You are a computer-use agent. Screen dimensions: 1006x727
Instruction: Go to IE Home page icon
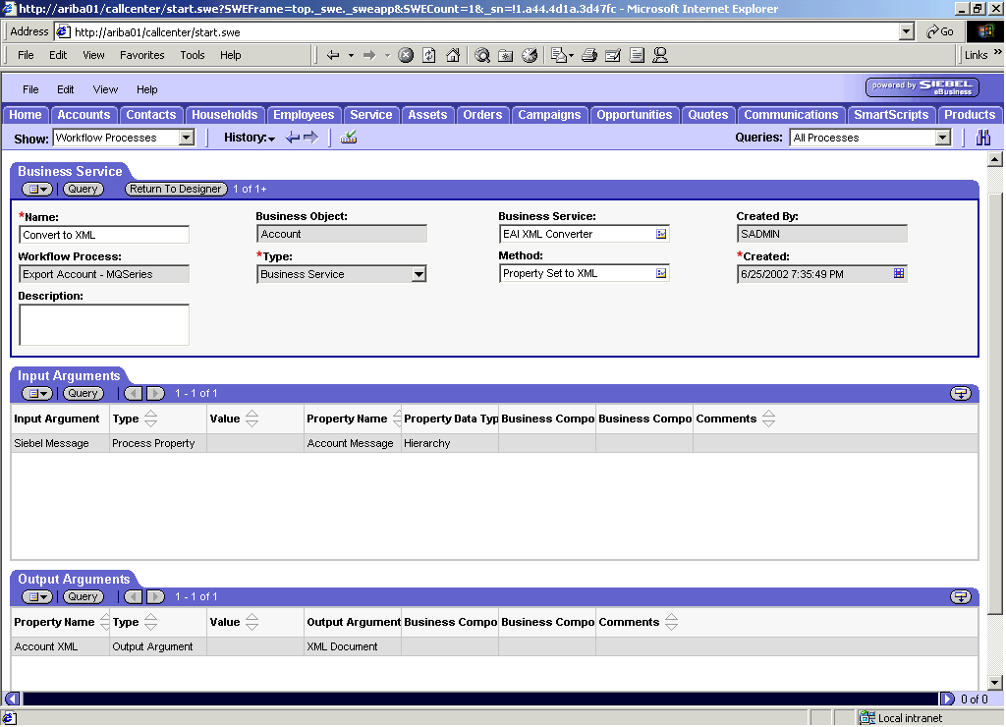click(x=453, y=55)
